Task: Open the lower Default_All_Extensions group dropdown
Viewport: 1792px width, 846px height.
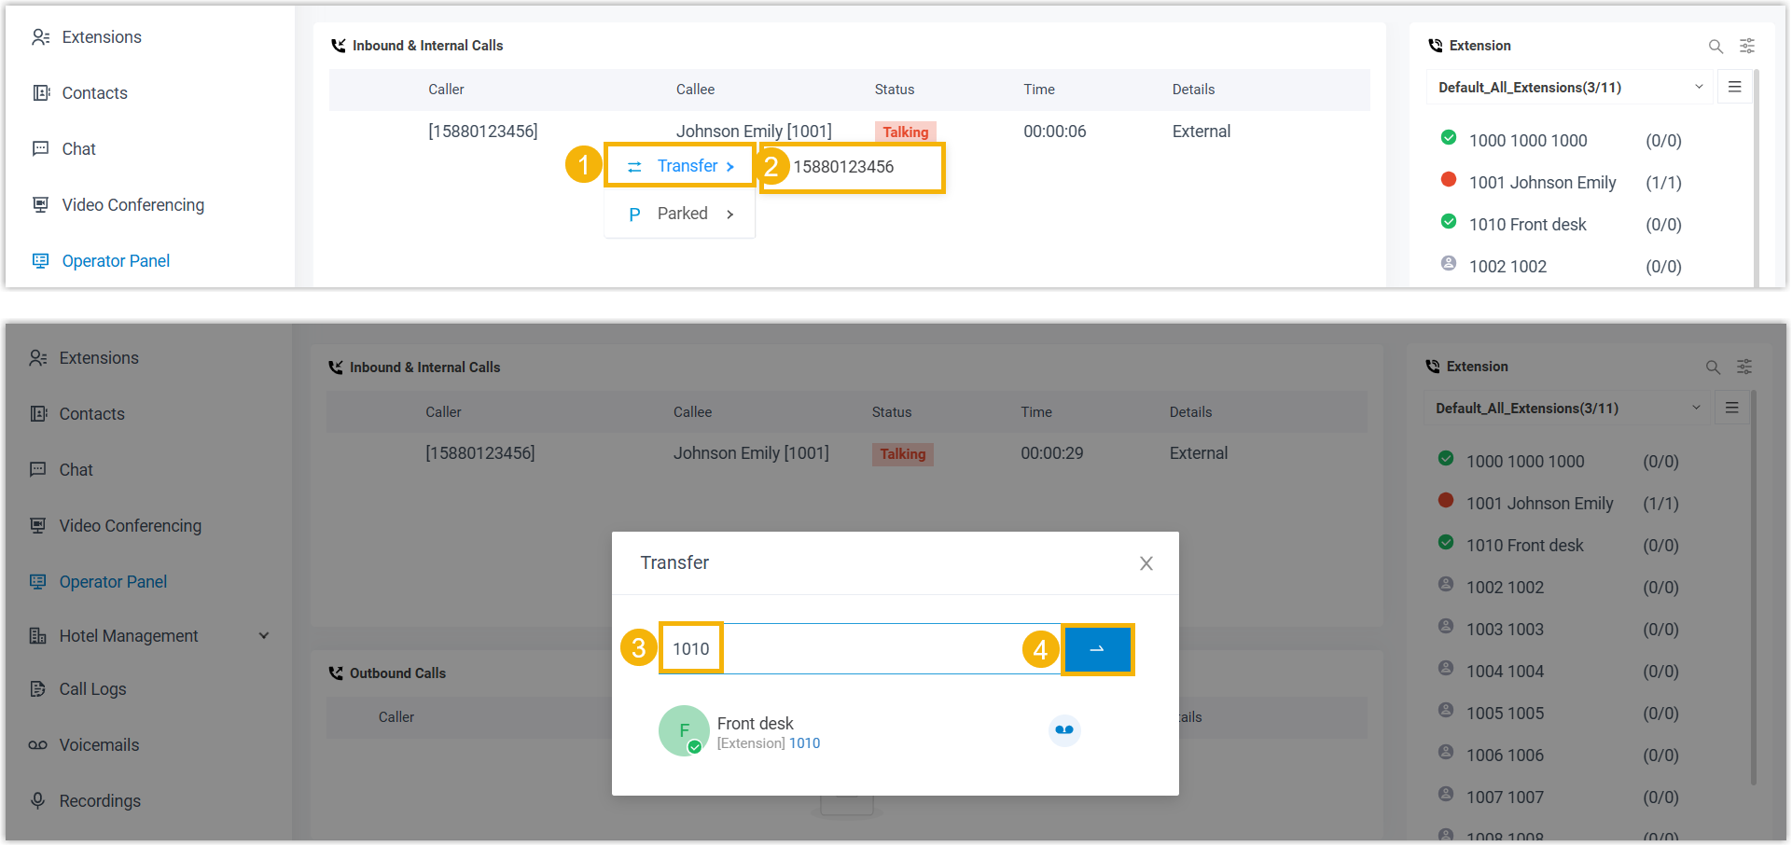Action: click(x=1567, y=409)
